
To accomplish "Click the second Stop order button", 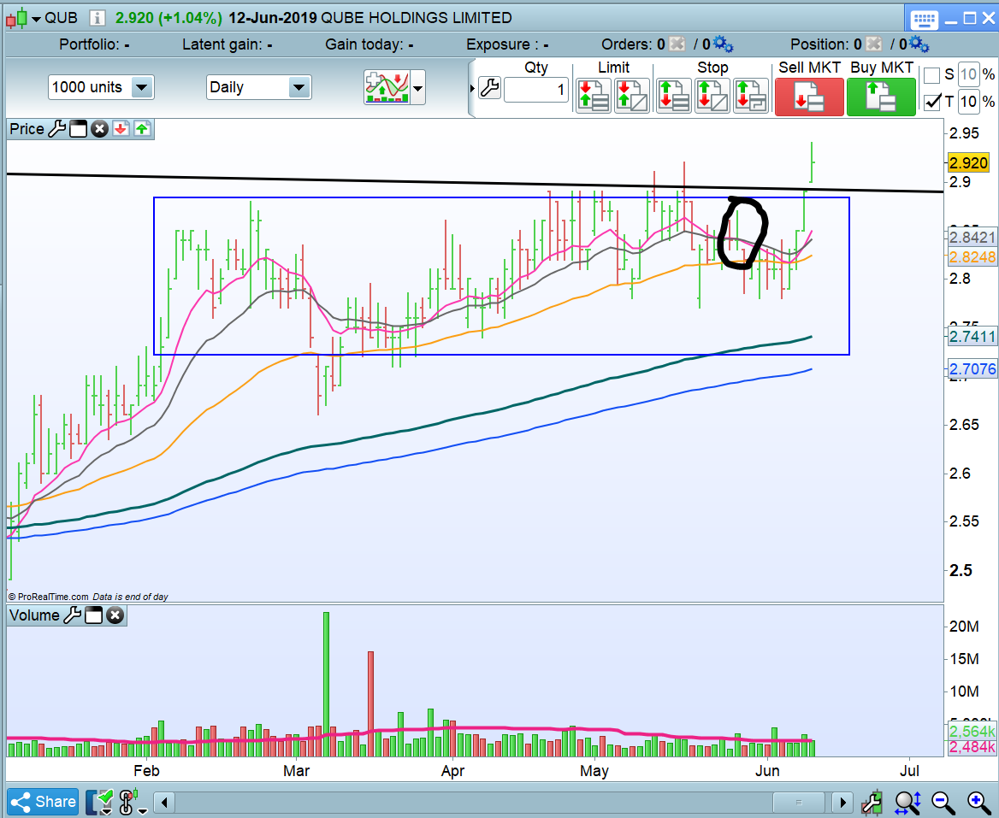I will [712, 96].
